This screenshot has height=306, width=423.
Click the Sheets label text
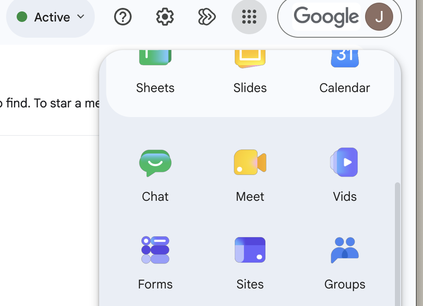[x=155, y=88]
